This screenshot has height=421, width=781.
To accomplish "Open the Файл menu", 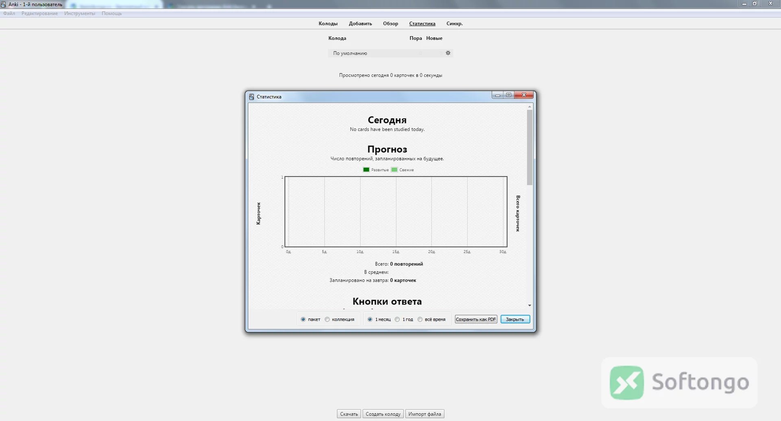I will pyautogui.click(x=9, y=13).
